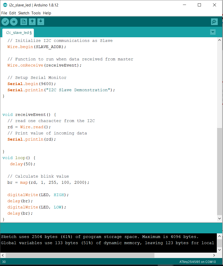Open a sketch with the up-arrow icon
The image size is (223, 266).
tap(32, 22)
